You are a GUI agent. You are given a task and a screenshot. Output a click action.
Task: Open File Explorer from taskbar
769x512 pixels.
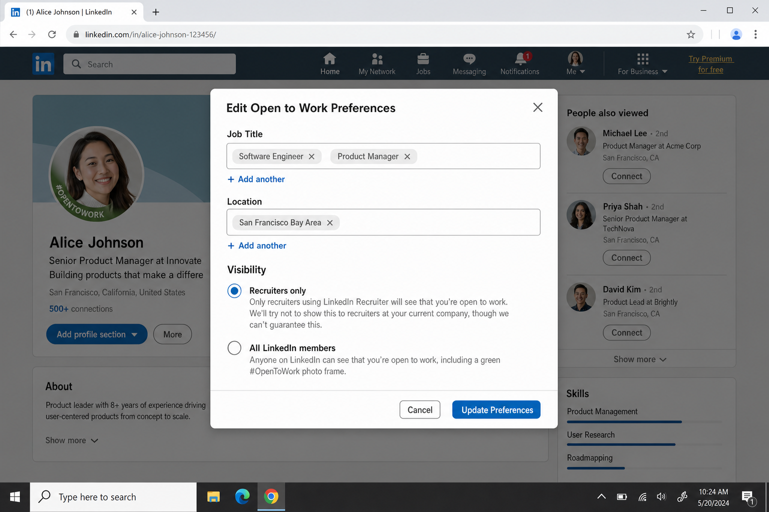214,497
